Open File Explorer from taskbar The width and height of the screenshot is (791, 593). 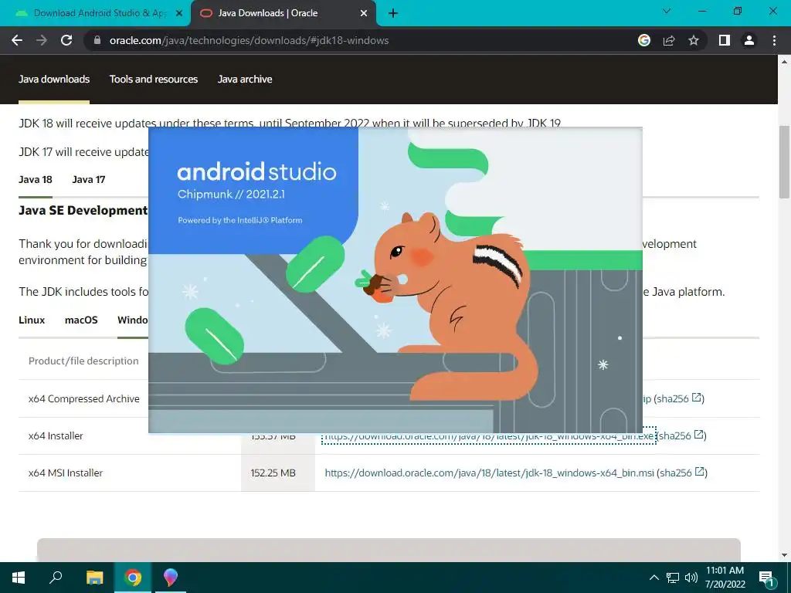point(94,578)
